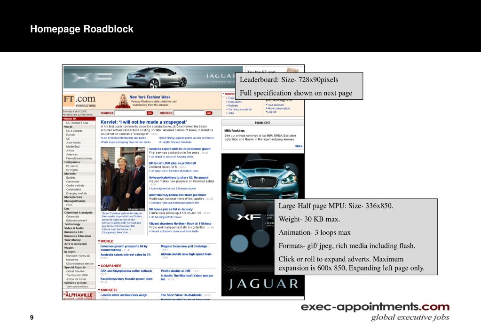Viewport: 481px width, 333px height.
Task: Open Technology in left navigation
Action: (x=72, y=224)
